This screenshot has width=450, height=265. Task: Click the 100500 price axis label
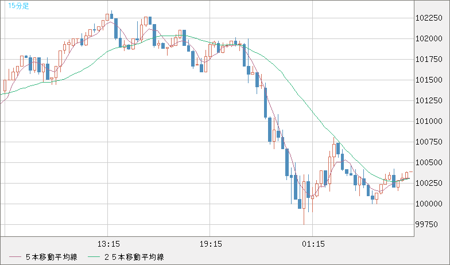click(429, 163)
